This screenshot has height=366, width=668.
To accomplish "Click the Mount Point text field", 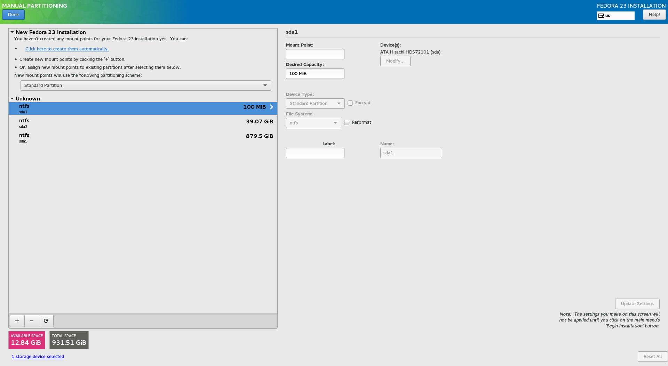I will pyautogui.click(x=315, y=54).
